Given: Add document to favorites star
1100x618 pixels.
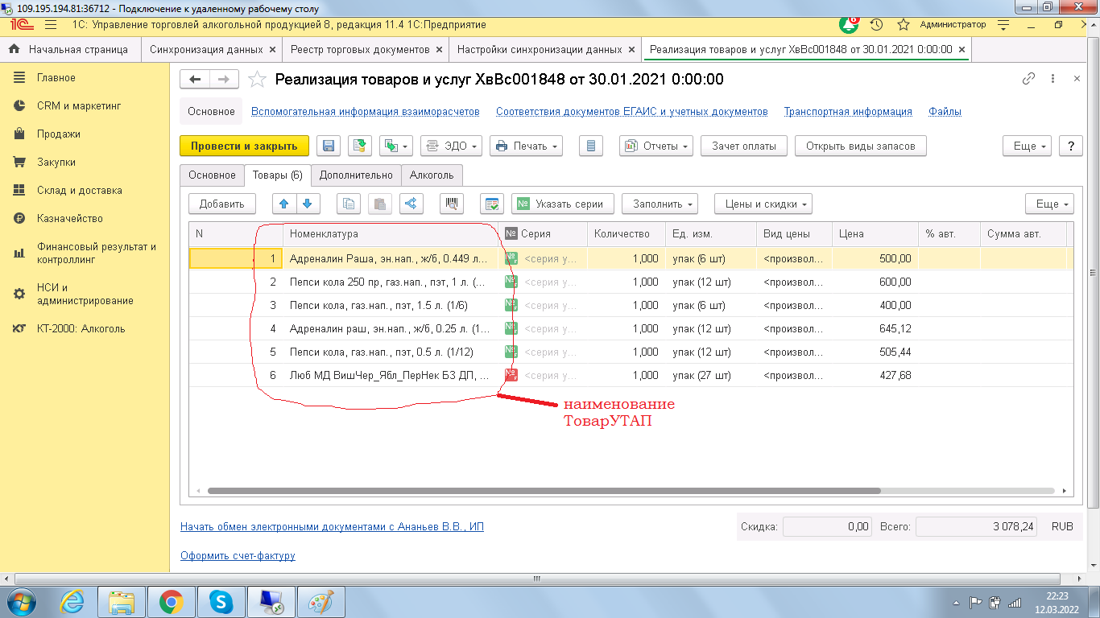Looking at the screenshot, I should click(x=257, y=79).
